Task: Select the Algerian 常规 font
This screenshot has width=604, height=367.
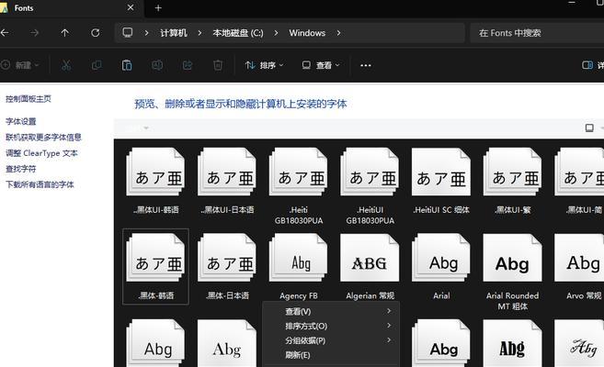Action: click(370, 267)
